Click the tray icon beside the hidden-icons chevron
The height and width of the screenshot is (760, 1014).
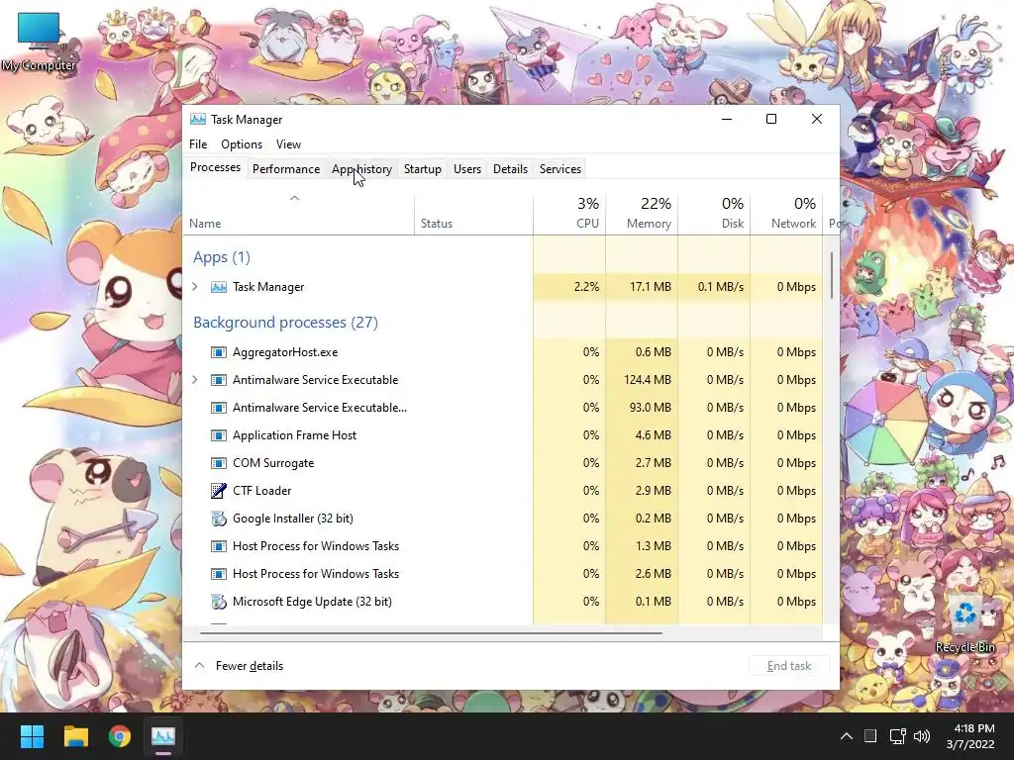coord(870,736)
